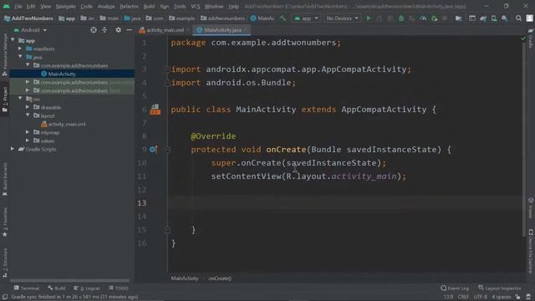This screenshot has width=535, height=301.
Task: Collapse the app module tree node
Action: point(13,40)
